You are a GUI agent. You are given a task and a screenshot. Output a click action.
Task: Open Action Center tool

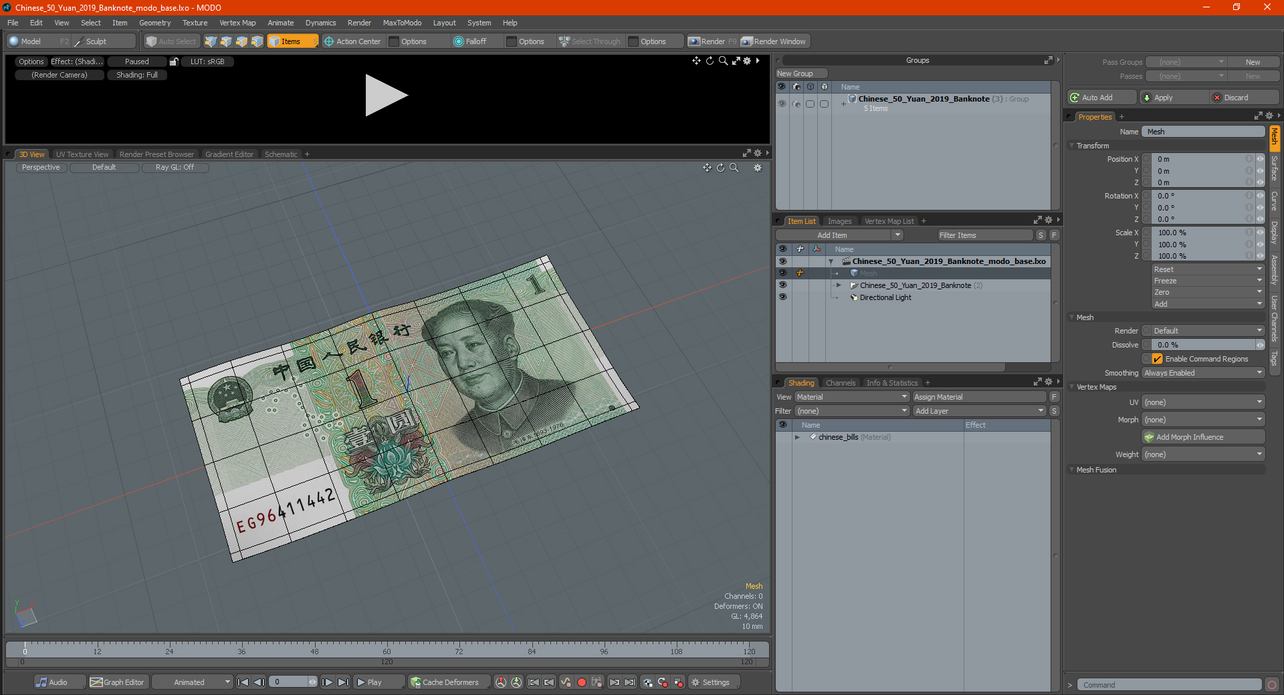[352, 41]
